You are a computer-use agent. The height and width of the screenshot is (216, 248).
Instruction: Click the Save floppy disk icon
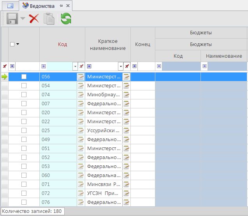[x=11, y=19]
